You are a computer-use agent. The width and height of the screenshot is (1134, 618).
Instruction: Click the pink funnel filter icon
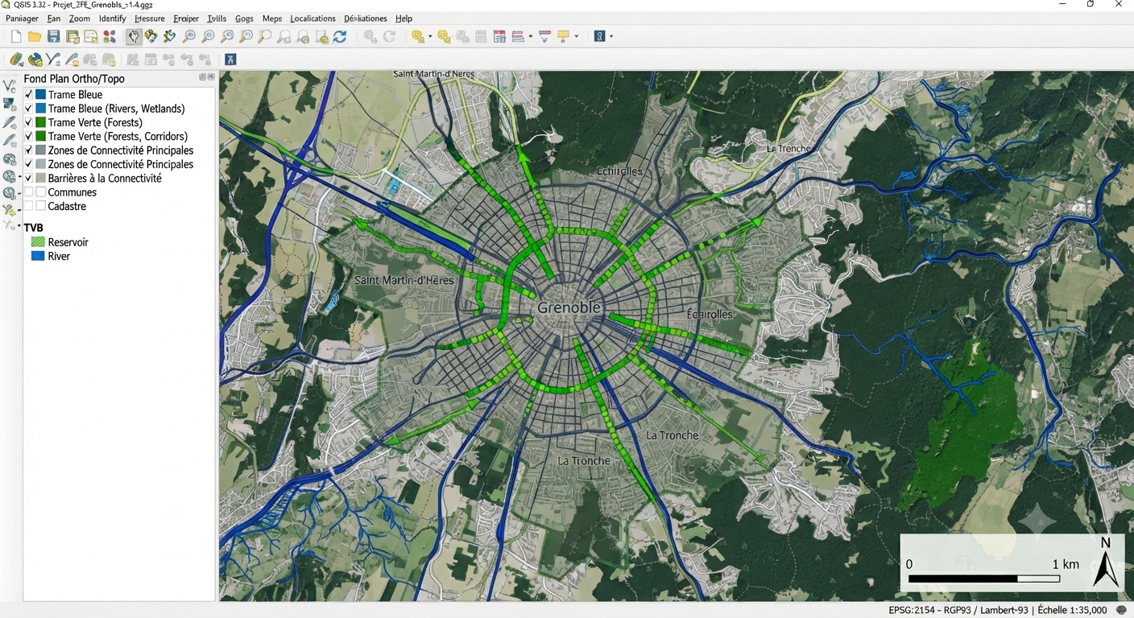click(x=544, y=36)
